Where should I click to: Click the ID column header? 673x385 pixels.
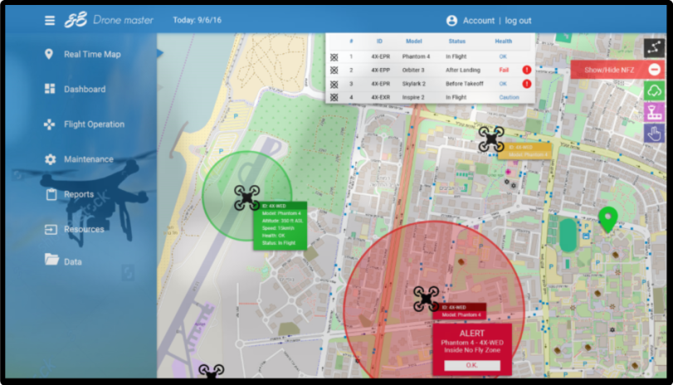pyautogui.click(x=379, y=41)
